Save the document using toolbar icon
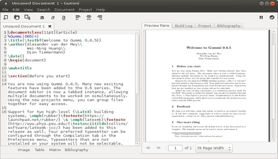 (x=27, y=17)
